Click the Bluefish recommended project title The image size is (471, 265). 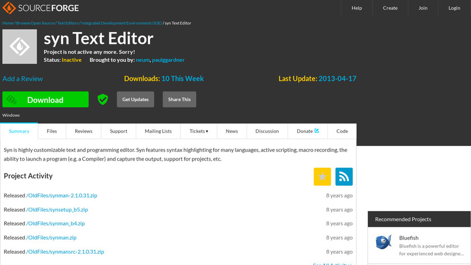pyautogui.click(x=409, y=238)
